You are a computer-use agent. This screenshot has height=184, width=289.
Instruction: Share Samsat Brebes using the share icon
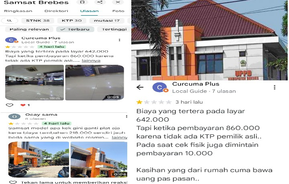pos(100,2)
